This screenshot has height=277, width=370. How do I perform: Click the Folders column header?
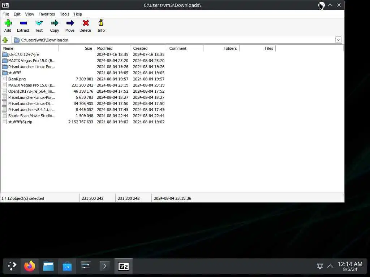221,48
